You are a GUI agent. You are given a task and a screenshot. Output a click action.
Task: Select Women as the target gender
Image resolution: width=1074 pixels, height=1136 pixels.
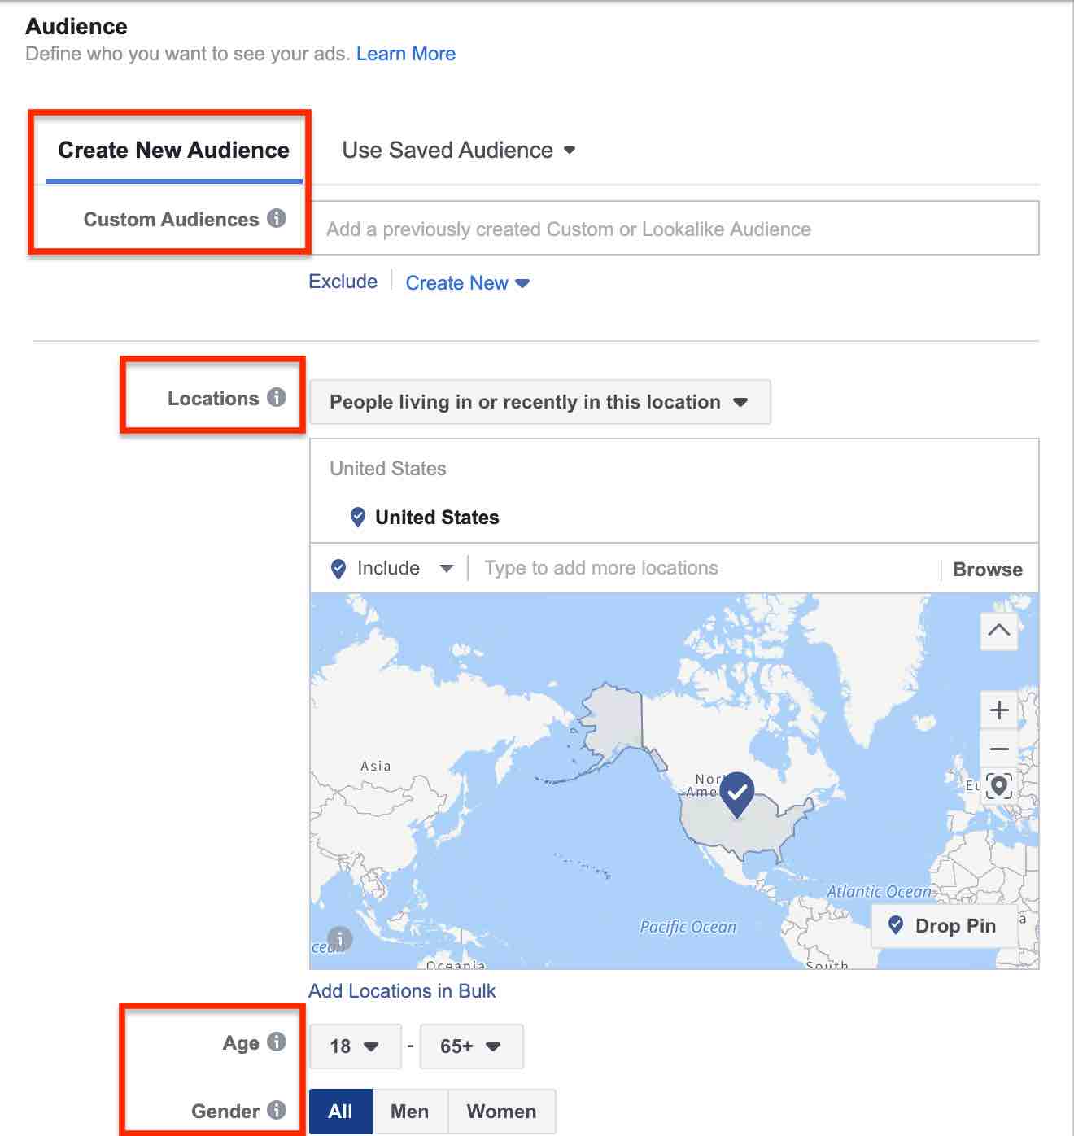[x=501, y=1110]
